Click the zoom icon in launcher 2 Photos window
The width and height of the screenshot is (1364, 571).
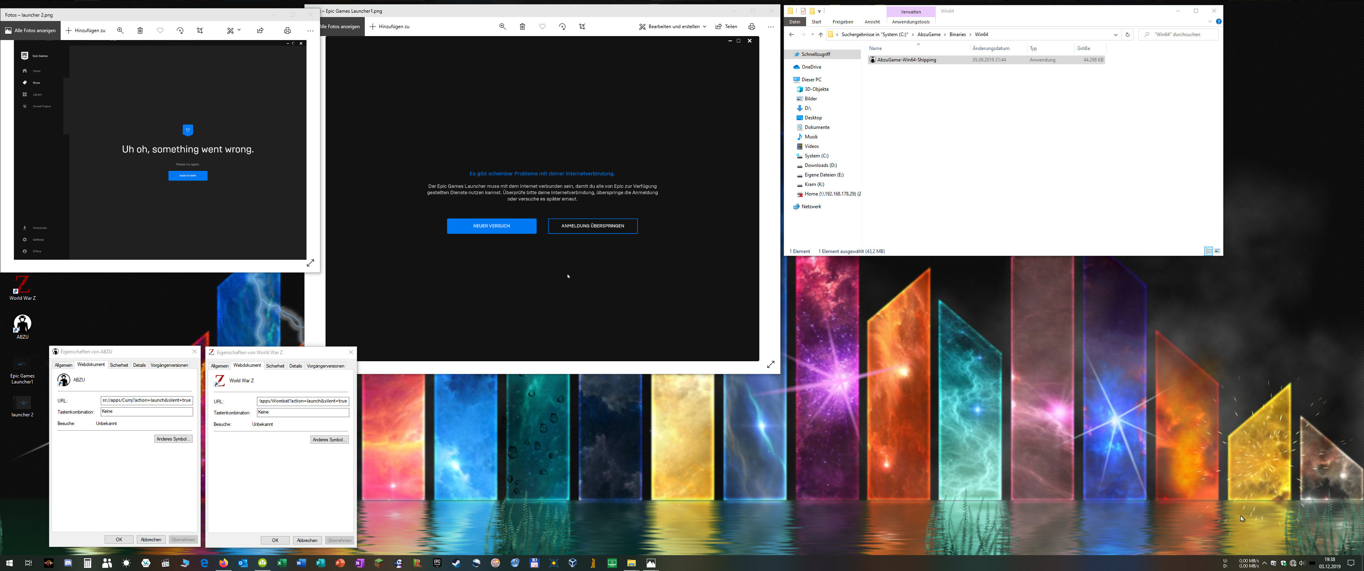tap(121, 31)
